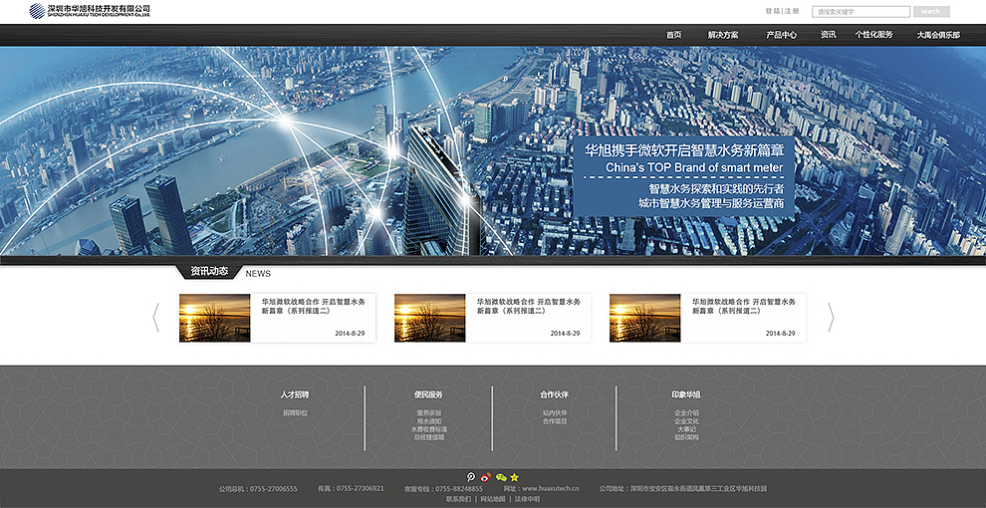986x508 pixels.
Task: Click website URL www.huaxutech.cn
Action: click(550, 488)
